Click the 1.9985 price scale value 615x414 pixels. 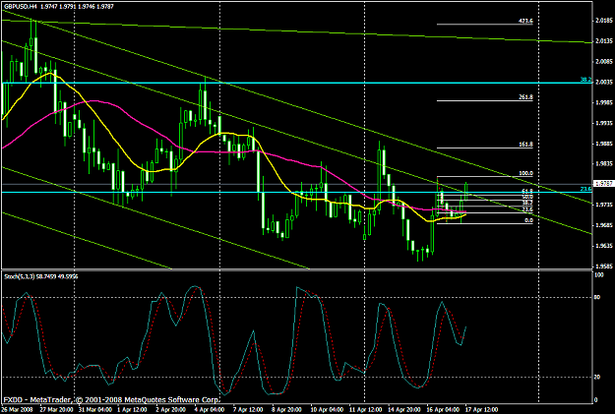pos(604,102)
